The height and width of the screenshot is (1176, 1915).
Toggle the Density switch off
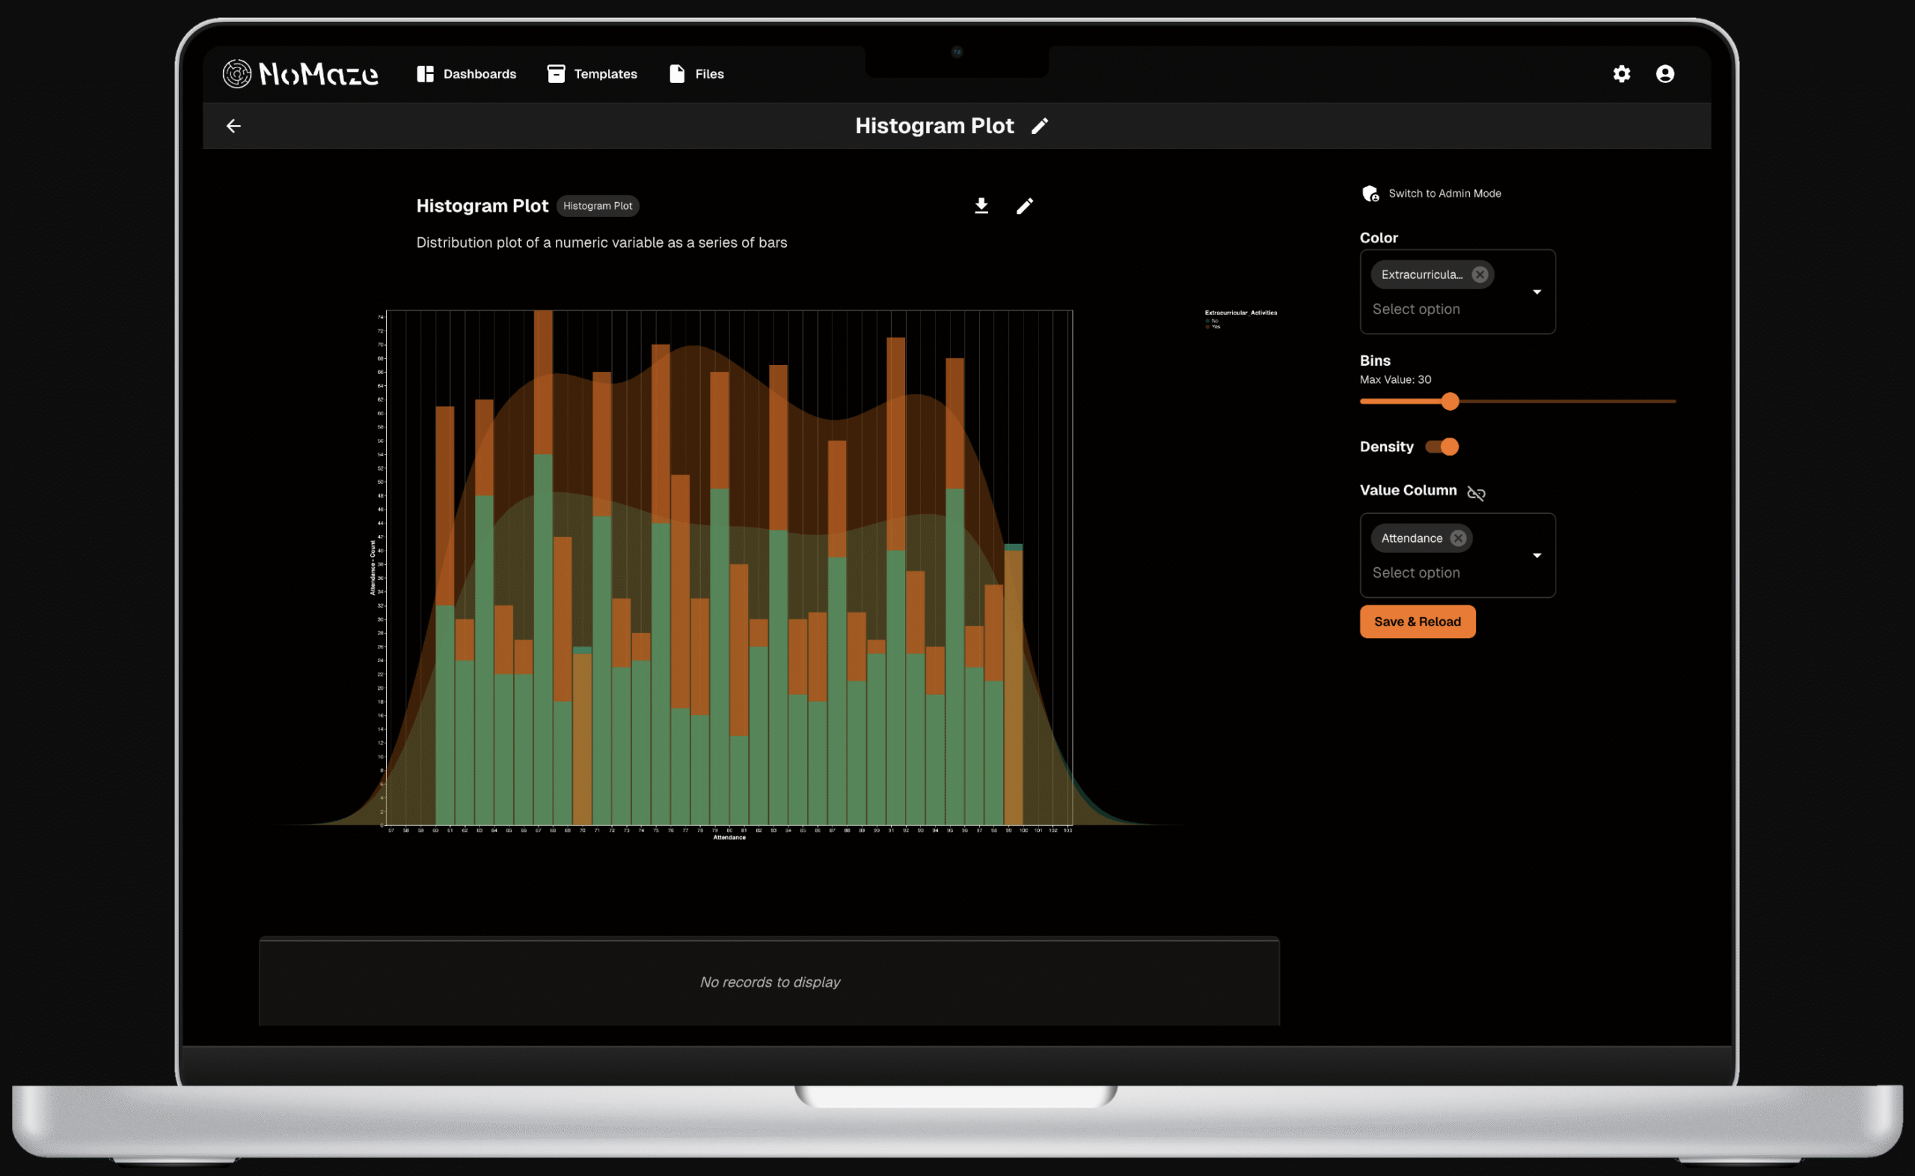pyautogui.click(x=1442, y=447)
